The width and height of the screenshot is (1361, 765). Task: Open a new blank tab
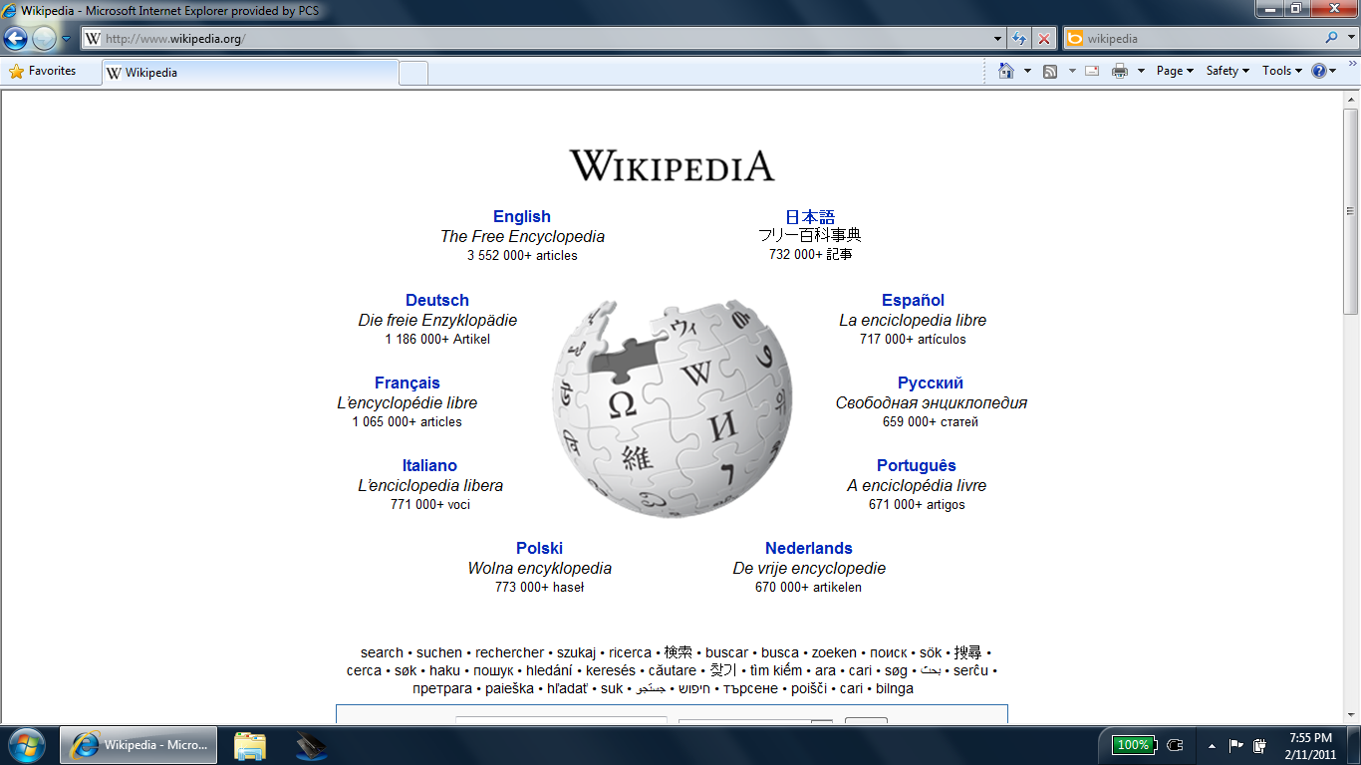[x=413, y=73]
